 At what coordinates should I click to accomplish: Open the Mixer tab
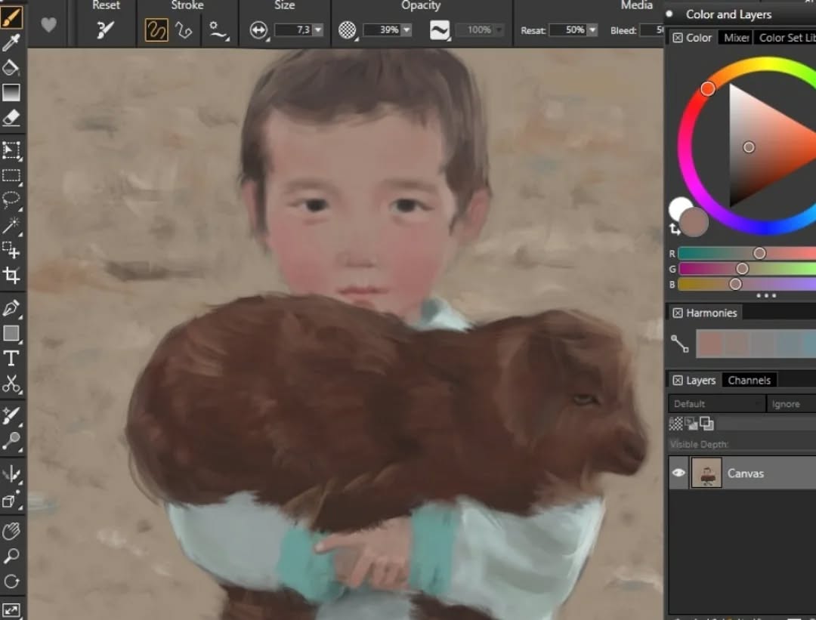(x=736, y=38)
